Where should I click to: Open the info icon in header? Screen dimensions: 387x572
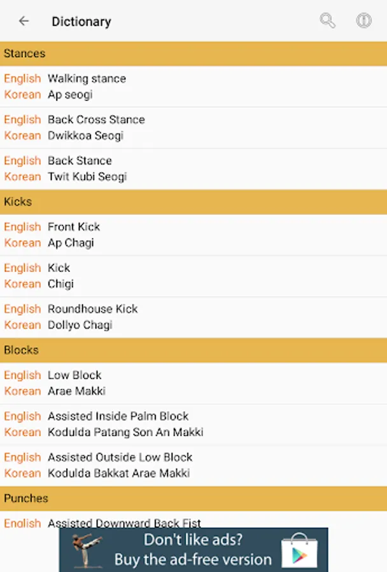pyautogui.click(x=363, y=20)
